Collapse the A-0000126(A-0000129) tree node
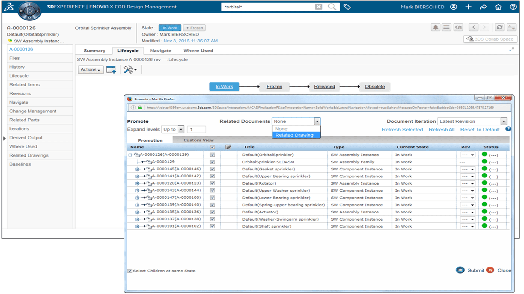 coord(130,155)
